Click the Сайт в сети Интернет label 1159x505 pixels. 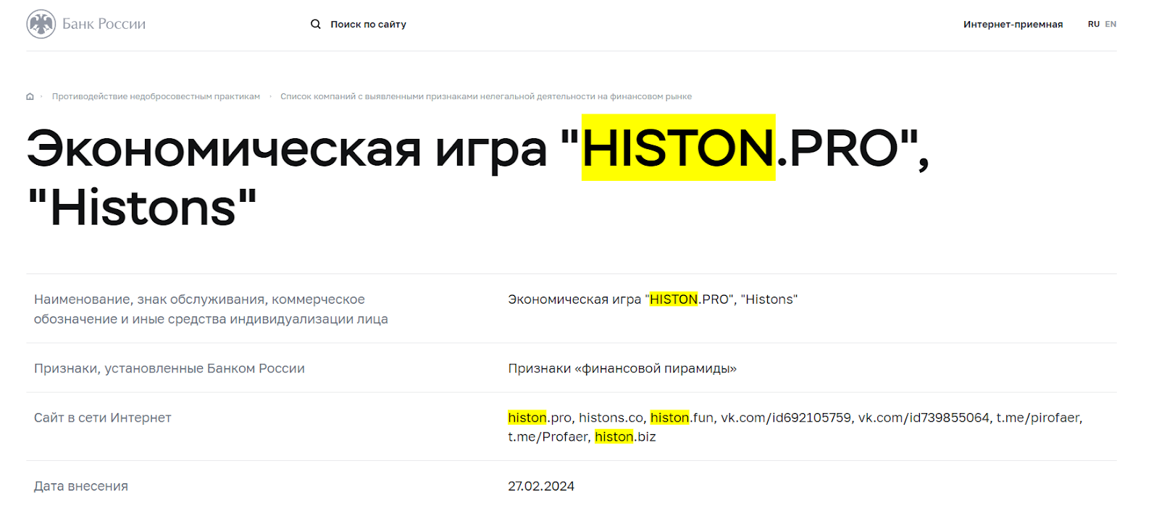(x=102, y=417)
